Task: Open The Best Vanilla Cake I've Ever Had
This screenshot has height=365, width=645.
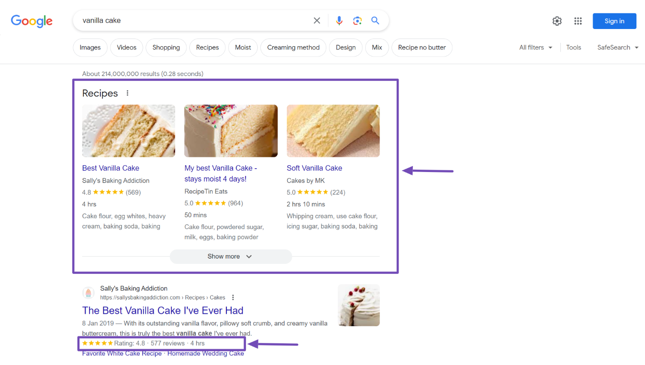Action: 163,310
